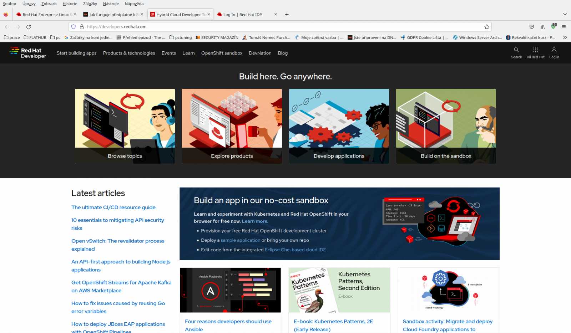Click the Red Hat Developer logo
The height and width of the screenshot is (333, 571).
point(28,53)
